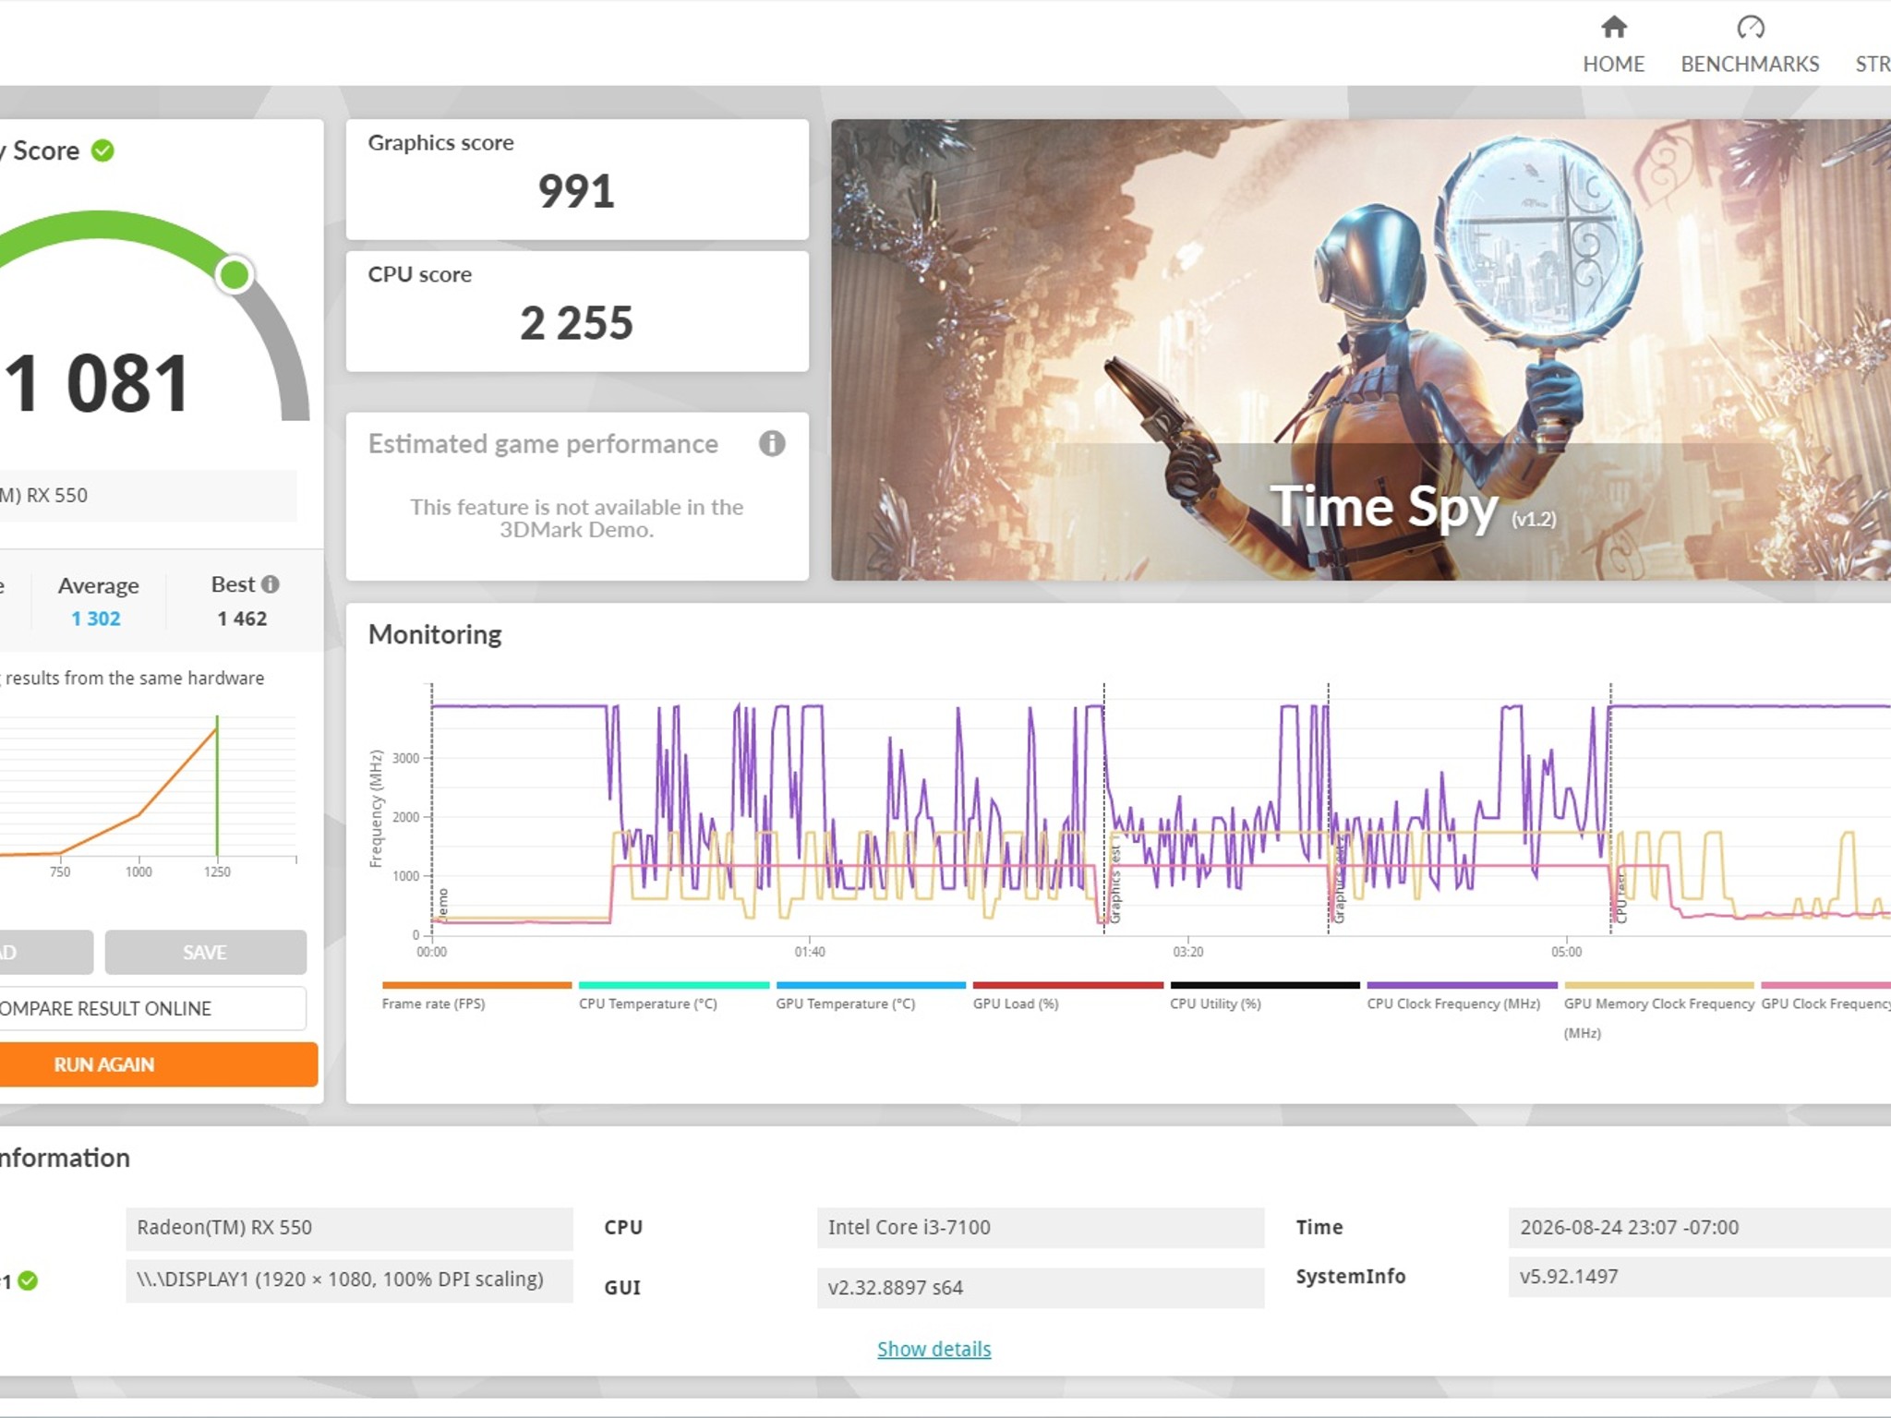Click the RUN AGAIN button

[158, 1064]
